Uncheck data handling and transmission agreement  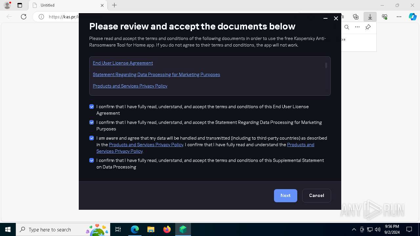pos(92,138)
